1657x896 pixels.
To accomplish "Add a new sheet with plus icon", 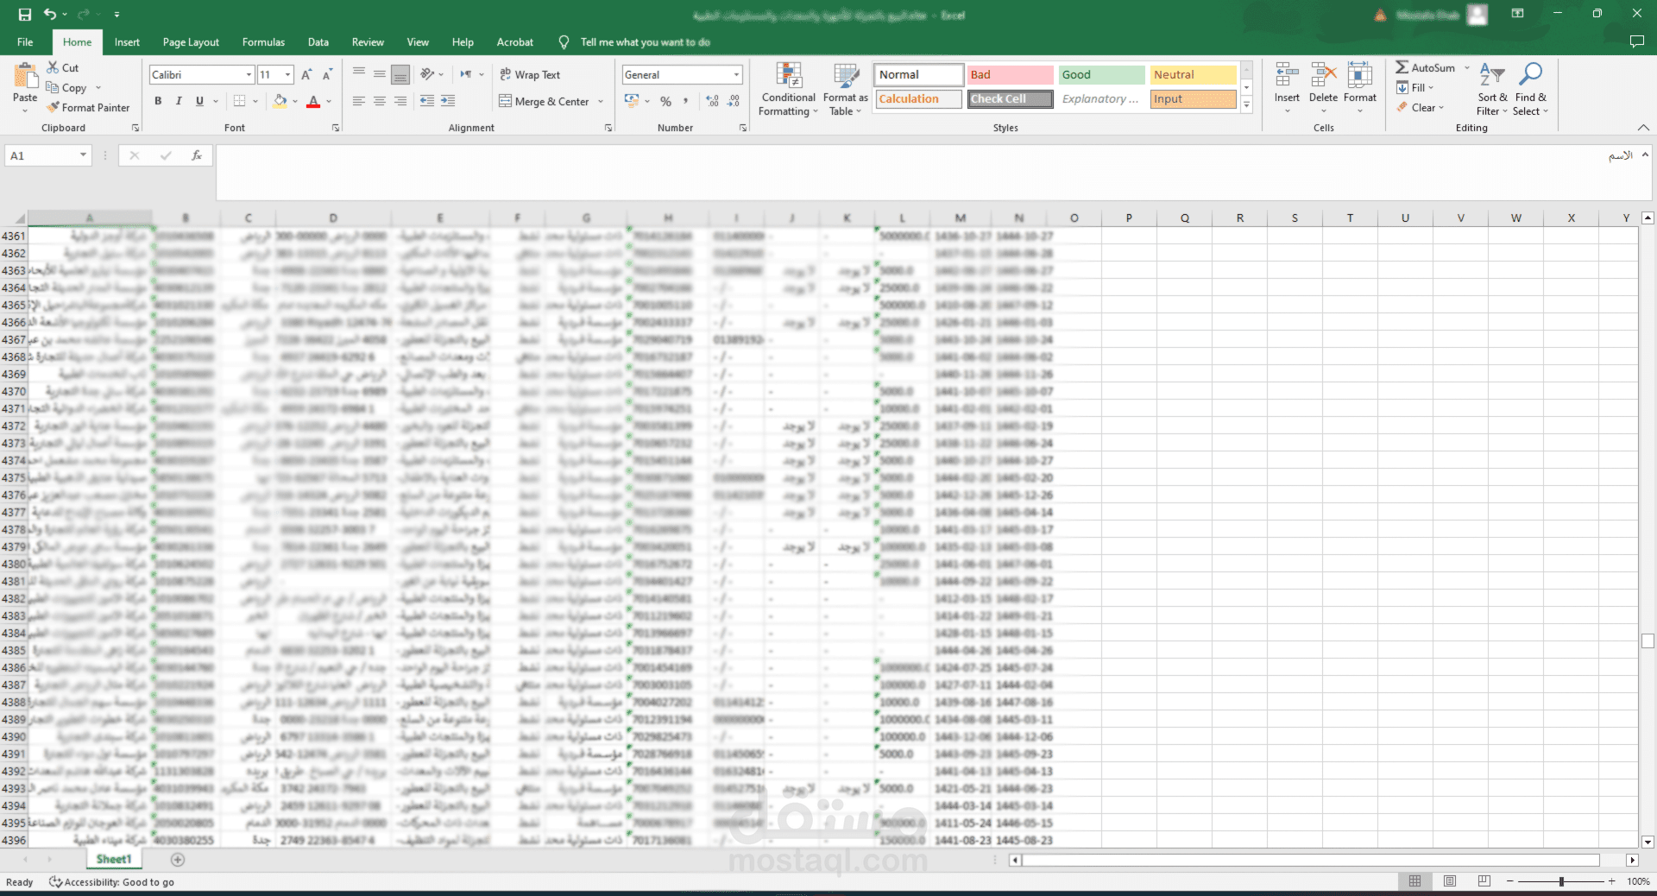I will click(x=178, y=860).
